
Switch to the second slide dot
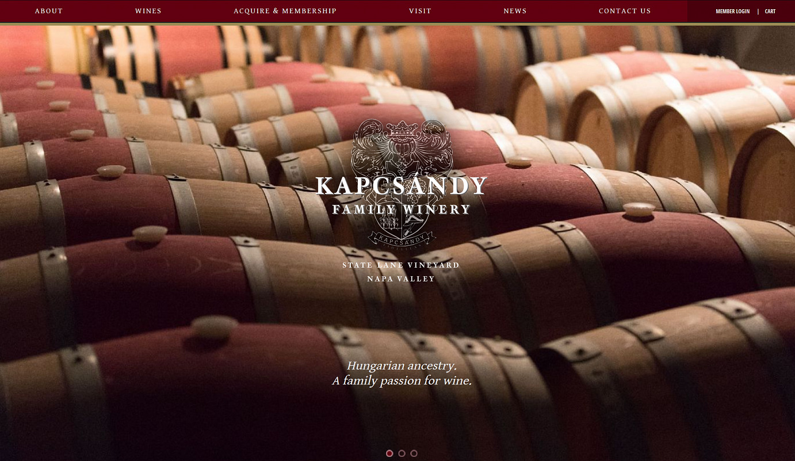[x=402, y=454]
